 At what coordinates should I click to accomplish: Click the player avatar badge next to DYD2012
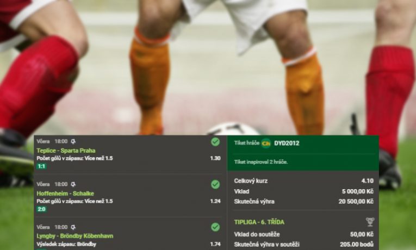[x=266, y=143]
